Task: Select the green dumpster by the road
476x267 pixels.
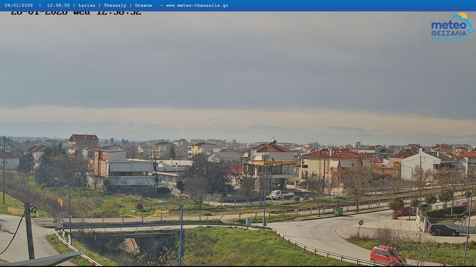Action: pos(338,211)
